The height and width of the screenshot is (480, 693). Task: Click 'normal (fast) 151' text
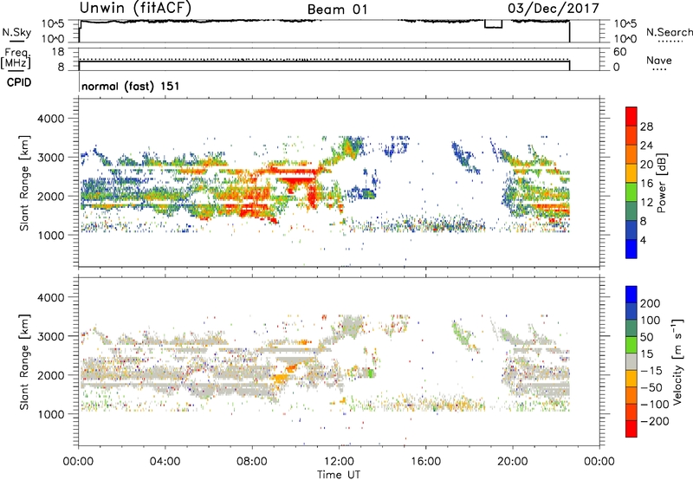[x=131, y=86]
